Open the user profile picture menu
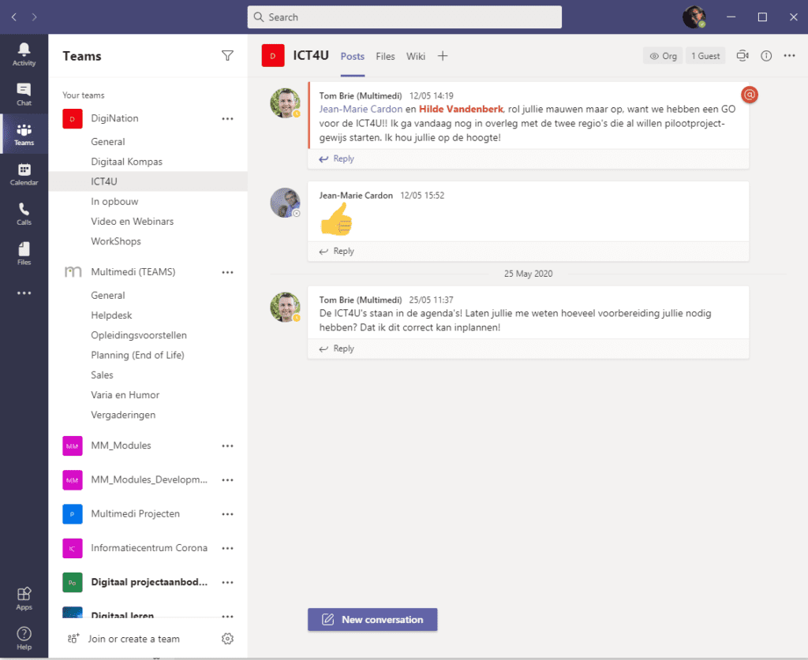 pos(694,17)
